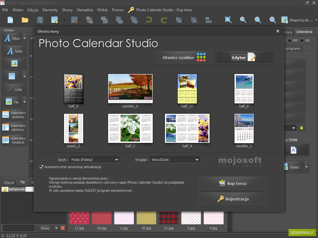
Task: Click the green Undo arrow icon
Action: [149, 20]
